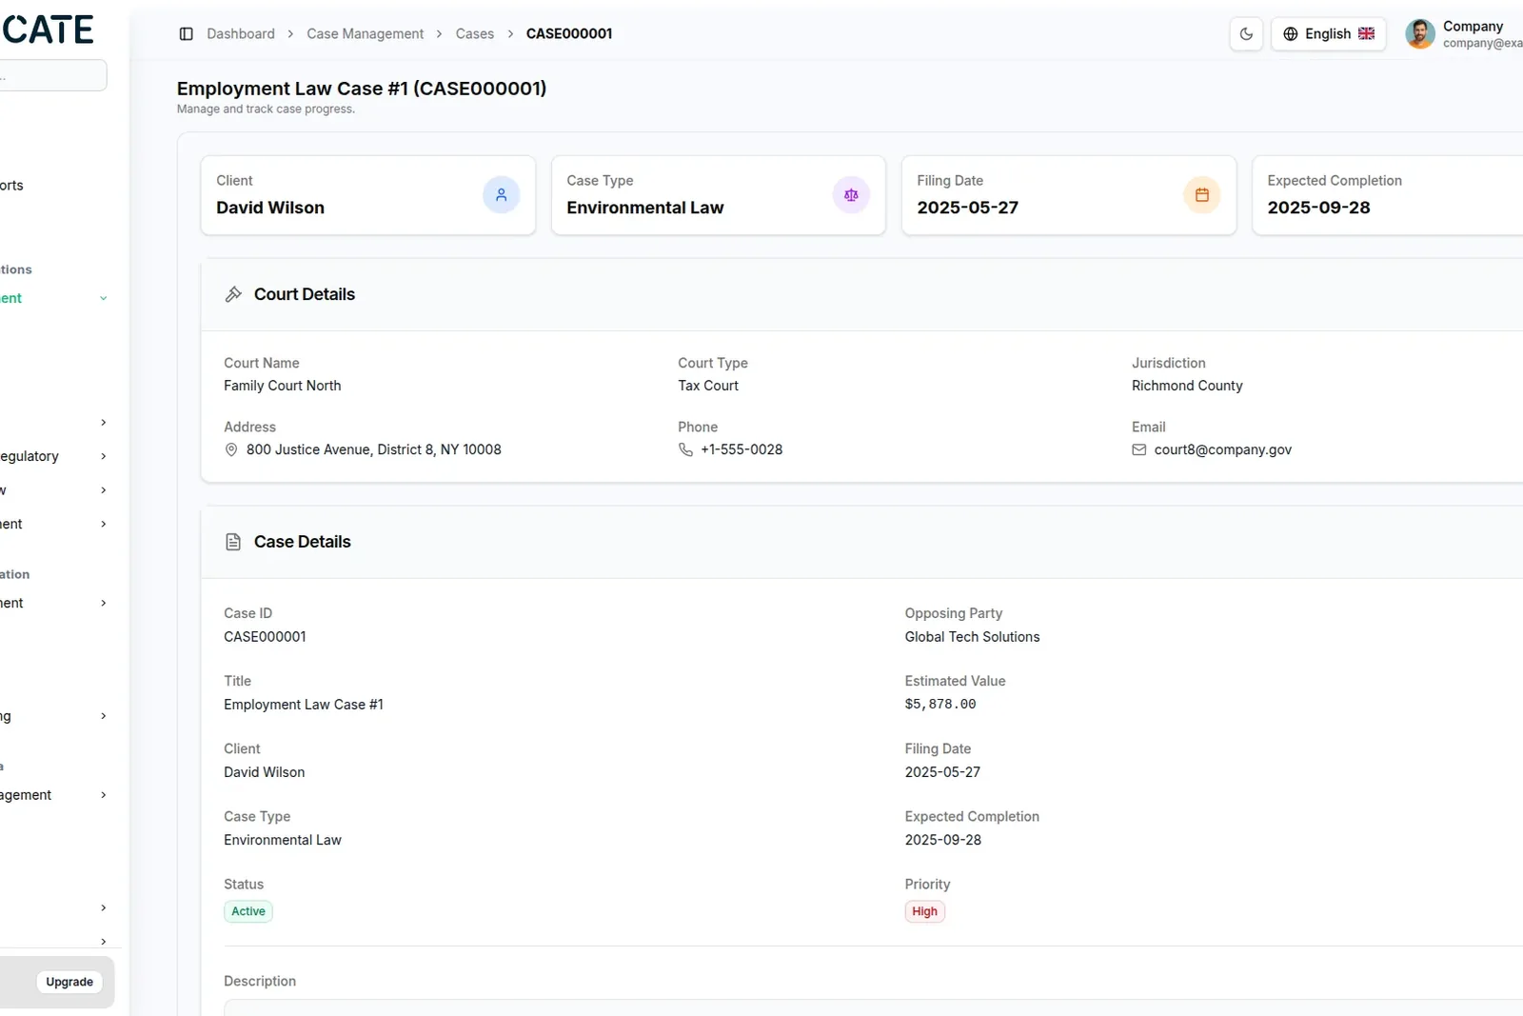The height and width of the screenshot is (1016, 1523).
Task: Click the Employment Law Case #1 title value
Action: coord(304,705)
